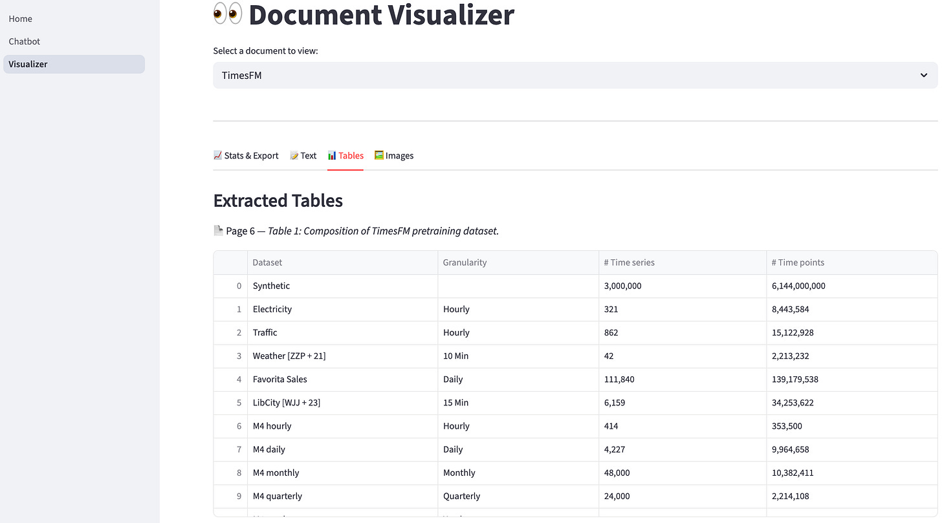The image size is (942, 523).
Task: Click the dropdown chevron arrow
Action: (924, 76)
